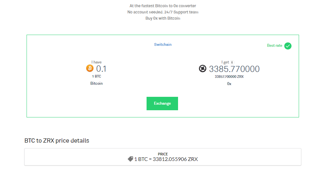Click the 1 BTC rate text

96,76
